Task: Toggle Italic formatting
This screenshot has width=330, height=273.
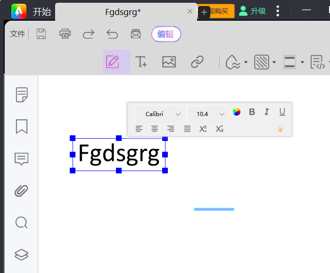Action: [x=267, y=112]
